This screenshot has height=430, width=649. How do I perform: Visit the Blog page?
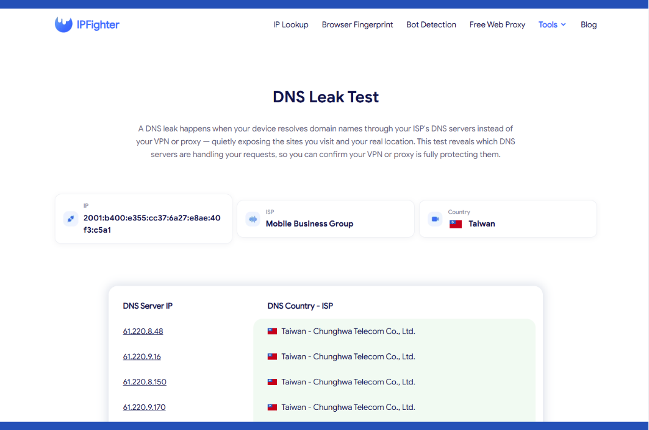[588, 25]
